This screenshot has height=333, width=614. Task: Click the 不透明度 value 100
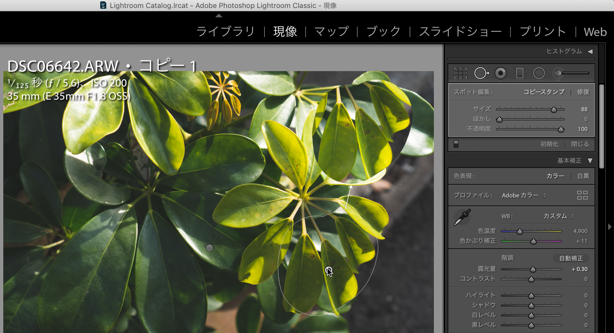pyautogui.click(x=582, y=129)
